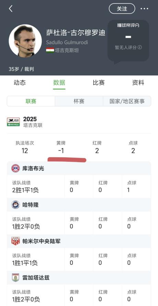Switch to the 比赛 tab
Viewport: 158px width, 306px height.
99,83
